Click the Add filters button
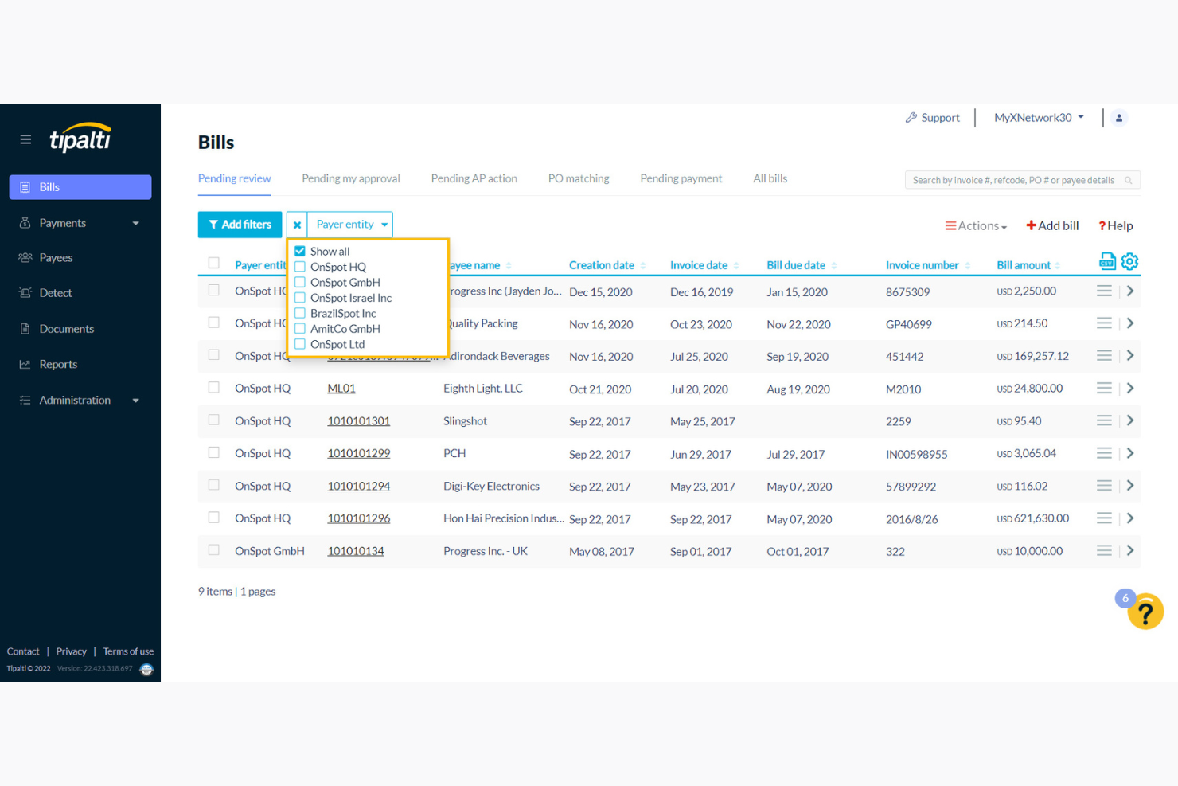 coord(240,225)
